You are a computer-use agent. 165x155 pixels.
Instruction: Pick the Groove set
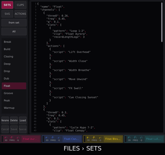click(14, 93)
